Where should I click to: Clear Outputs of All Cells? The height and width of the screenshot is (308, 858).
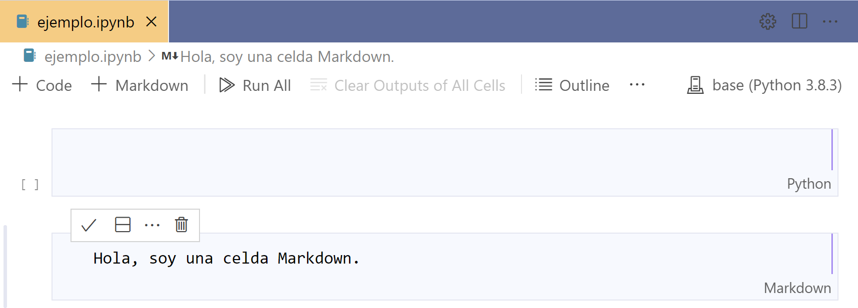(408, 85)
